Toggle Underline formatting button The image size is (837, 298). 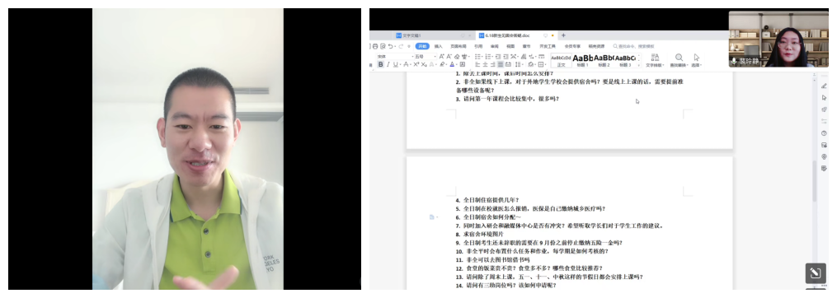(x=396, y=64)
